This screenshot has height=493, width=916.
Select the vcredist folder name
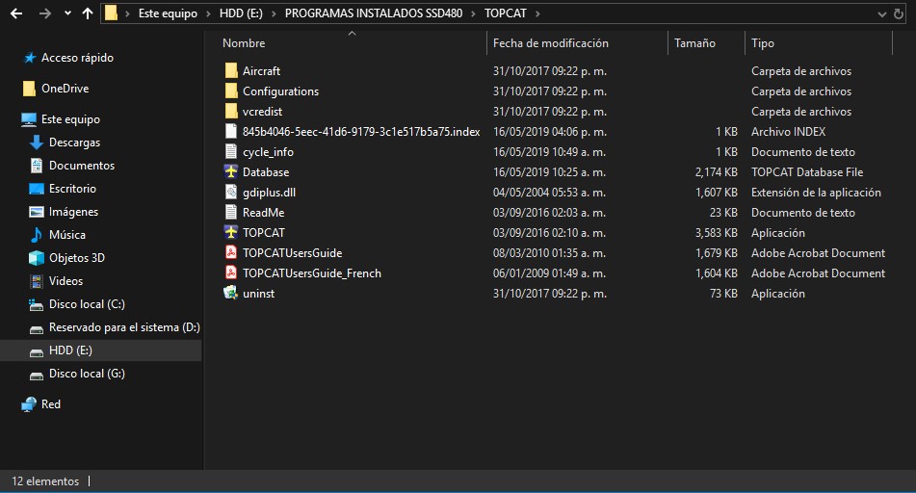[x=262, y=111]
